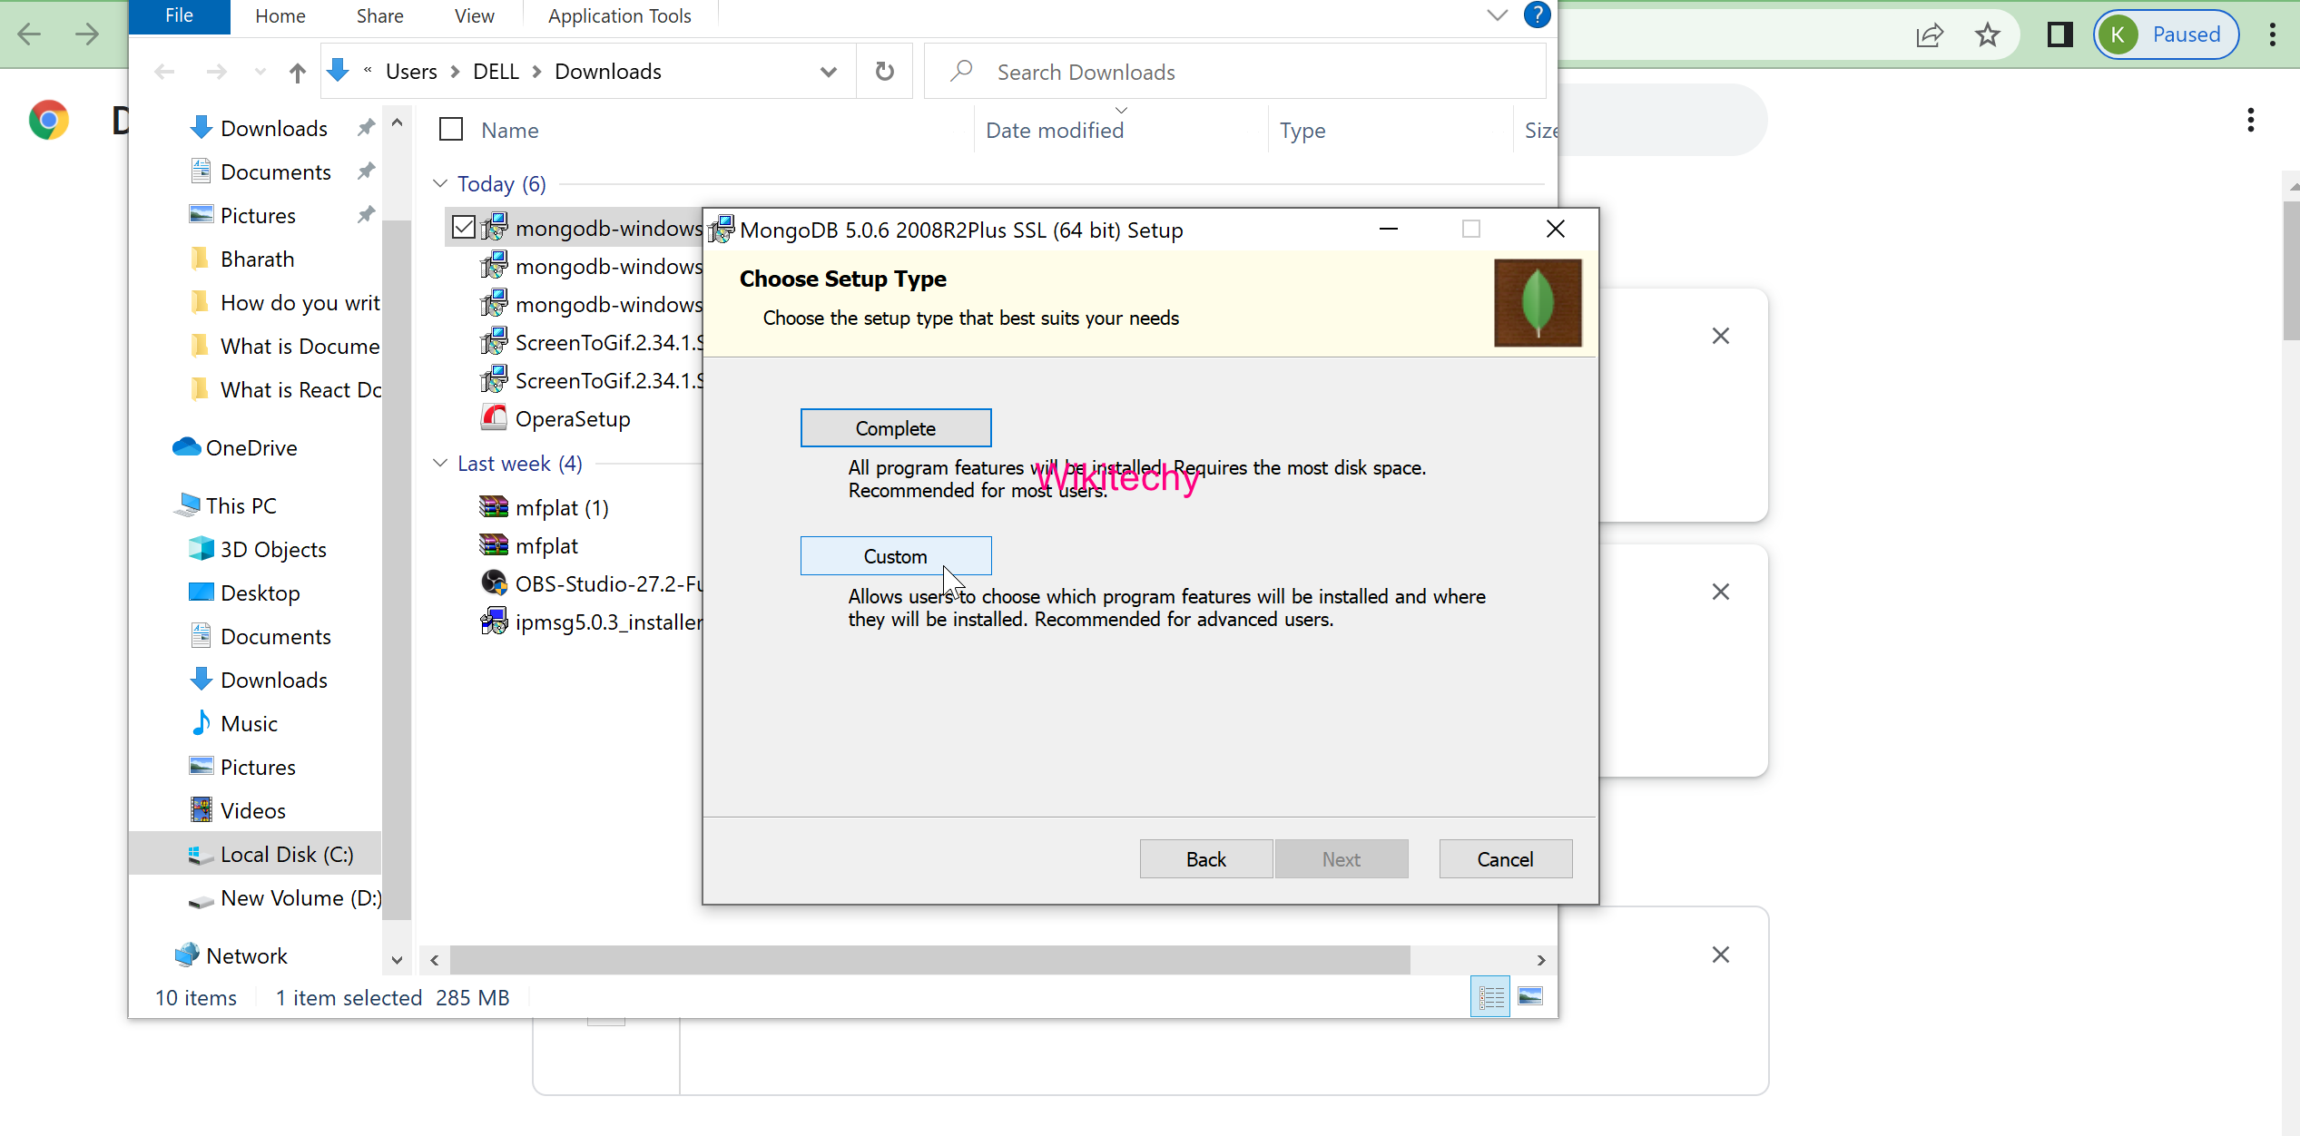Screen dimensions: 2300x1136
Task: Click the Details view icon in status bar
Action: (x=1490, y=997)
